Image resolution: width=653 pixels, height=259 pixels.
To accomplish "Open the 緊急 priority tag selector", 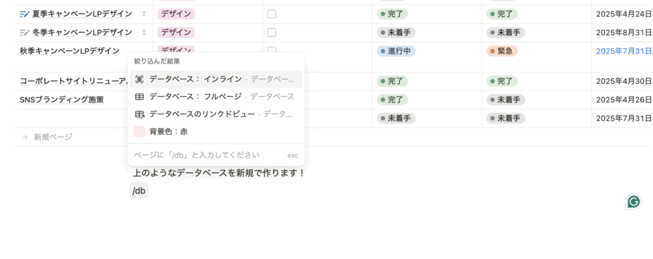I will tap(501, 52).
